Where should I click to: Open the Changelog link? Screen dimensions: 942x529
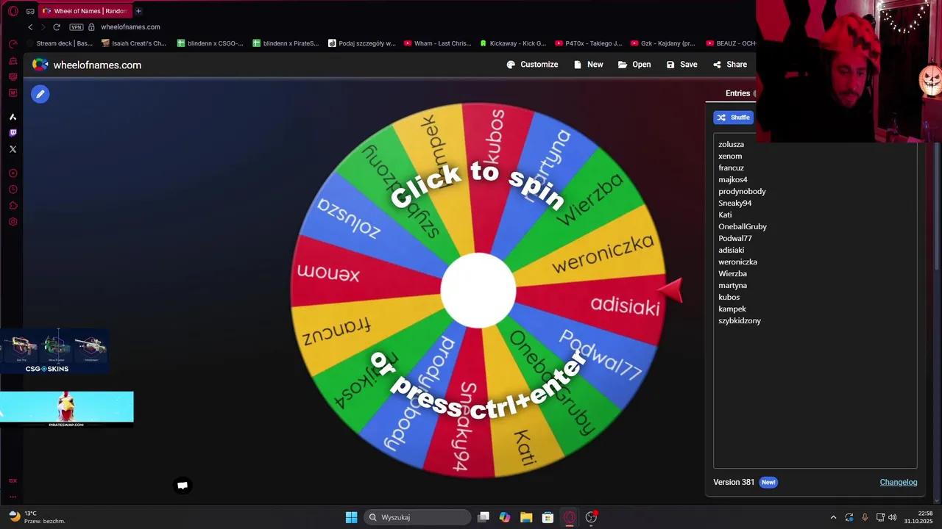(x=899, y=482)
